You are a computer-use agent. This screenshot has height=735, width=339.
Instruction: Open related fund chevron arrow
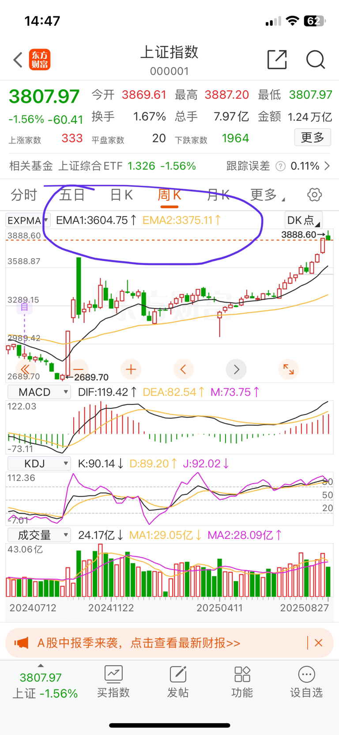pos(327,166)
